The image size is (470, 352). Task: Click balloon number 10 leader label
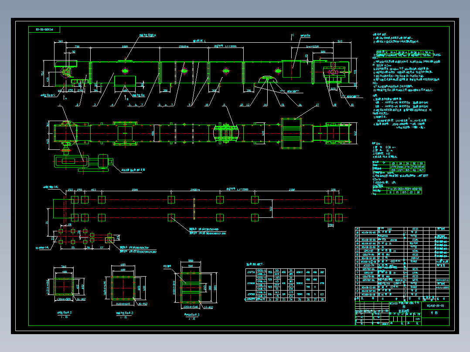tap(207, 105)
